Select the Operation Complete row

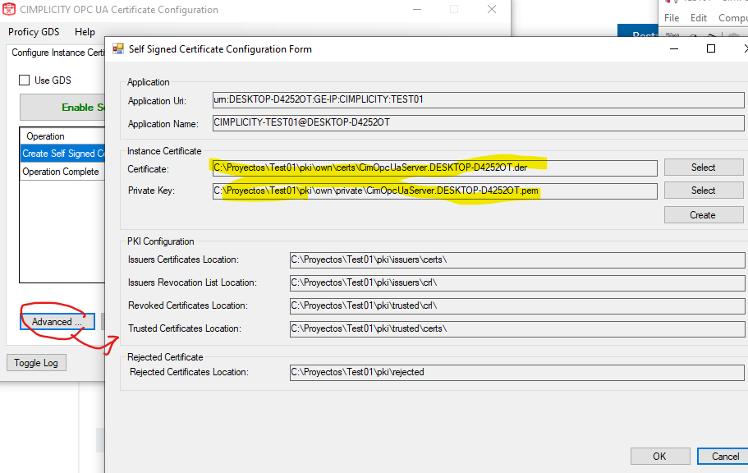(62, 172)
